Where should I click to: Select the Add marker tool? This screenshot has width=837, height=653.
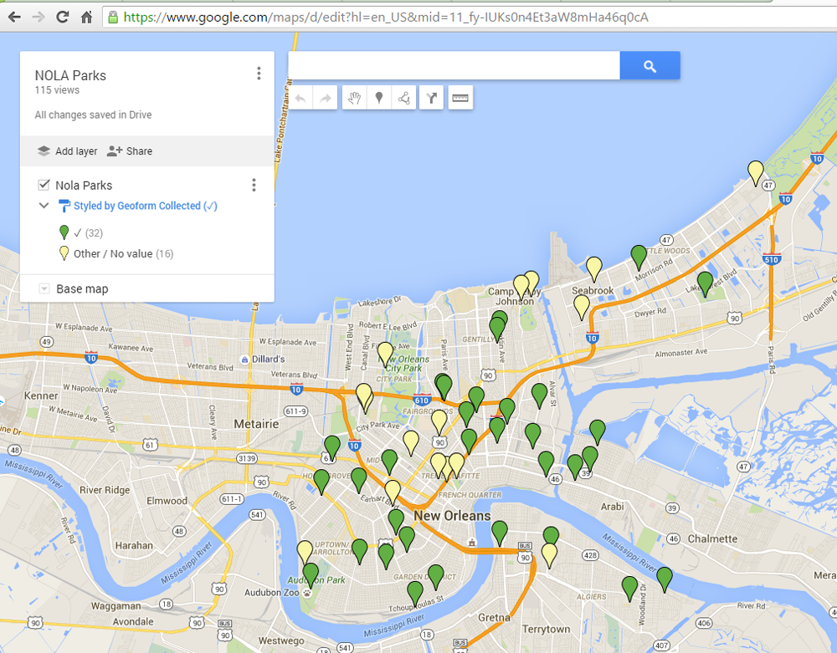tap(379, 98)
